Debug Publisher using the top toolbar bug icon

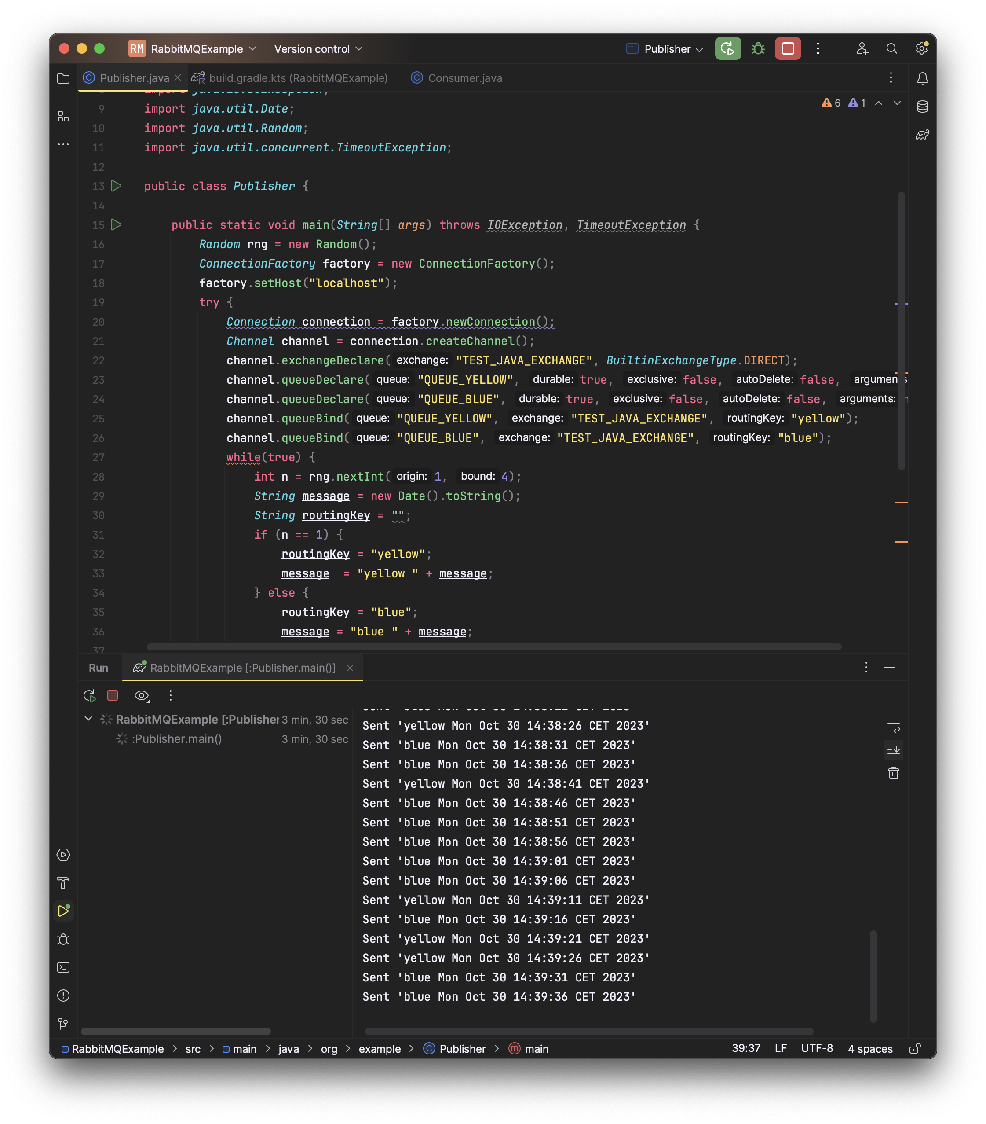(x=758, y=48)
